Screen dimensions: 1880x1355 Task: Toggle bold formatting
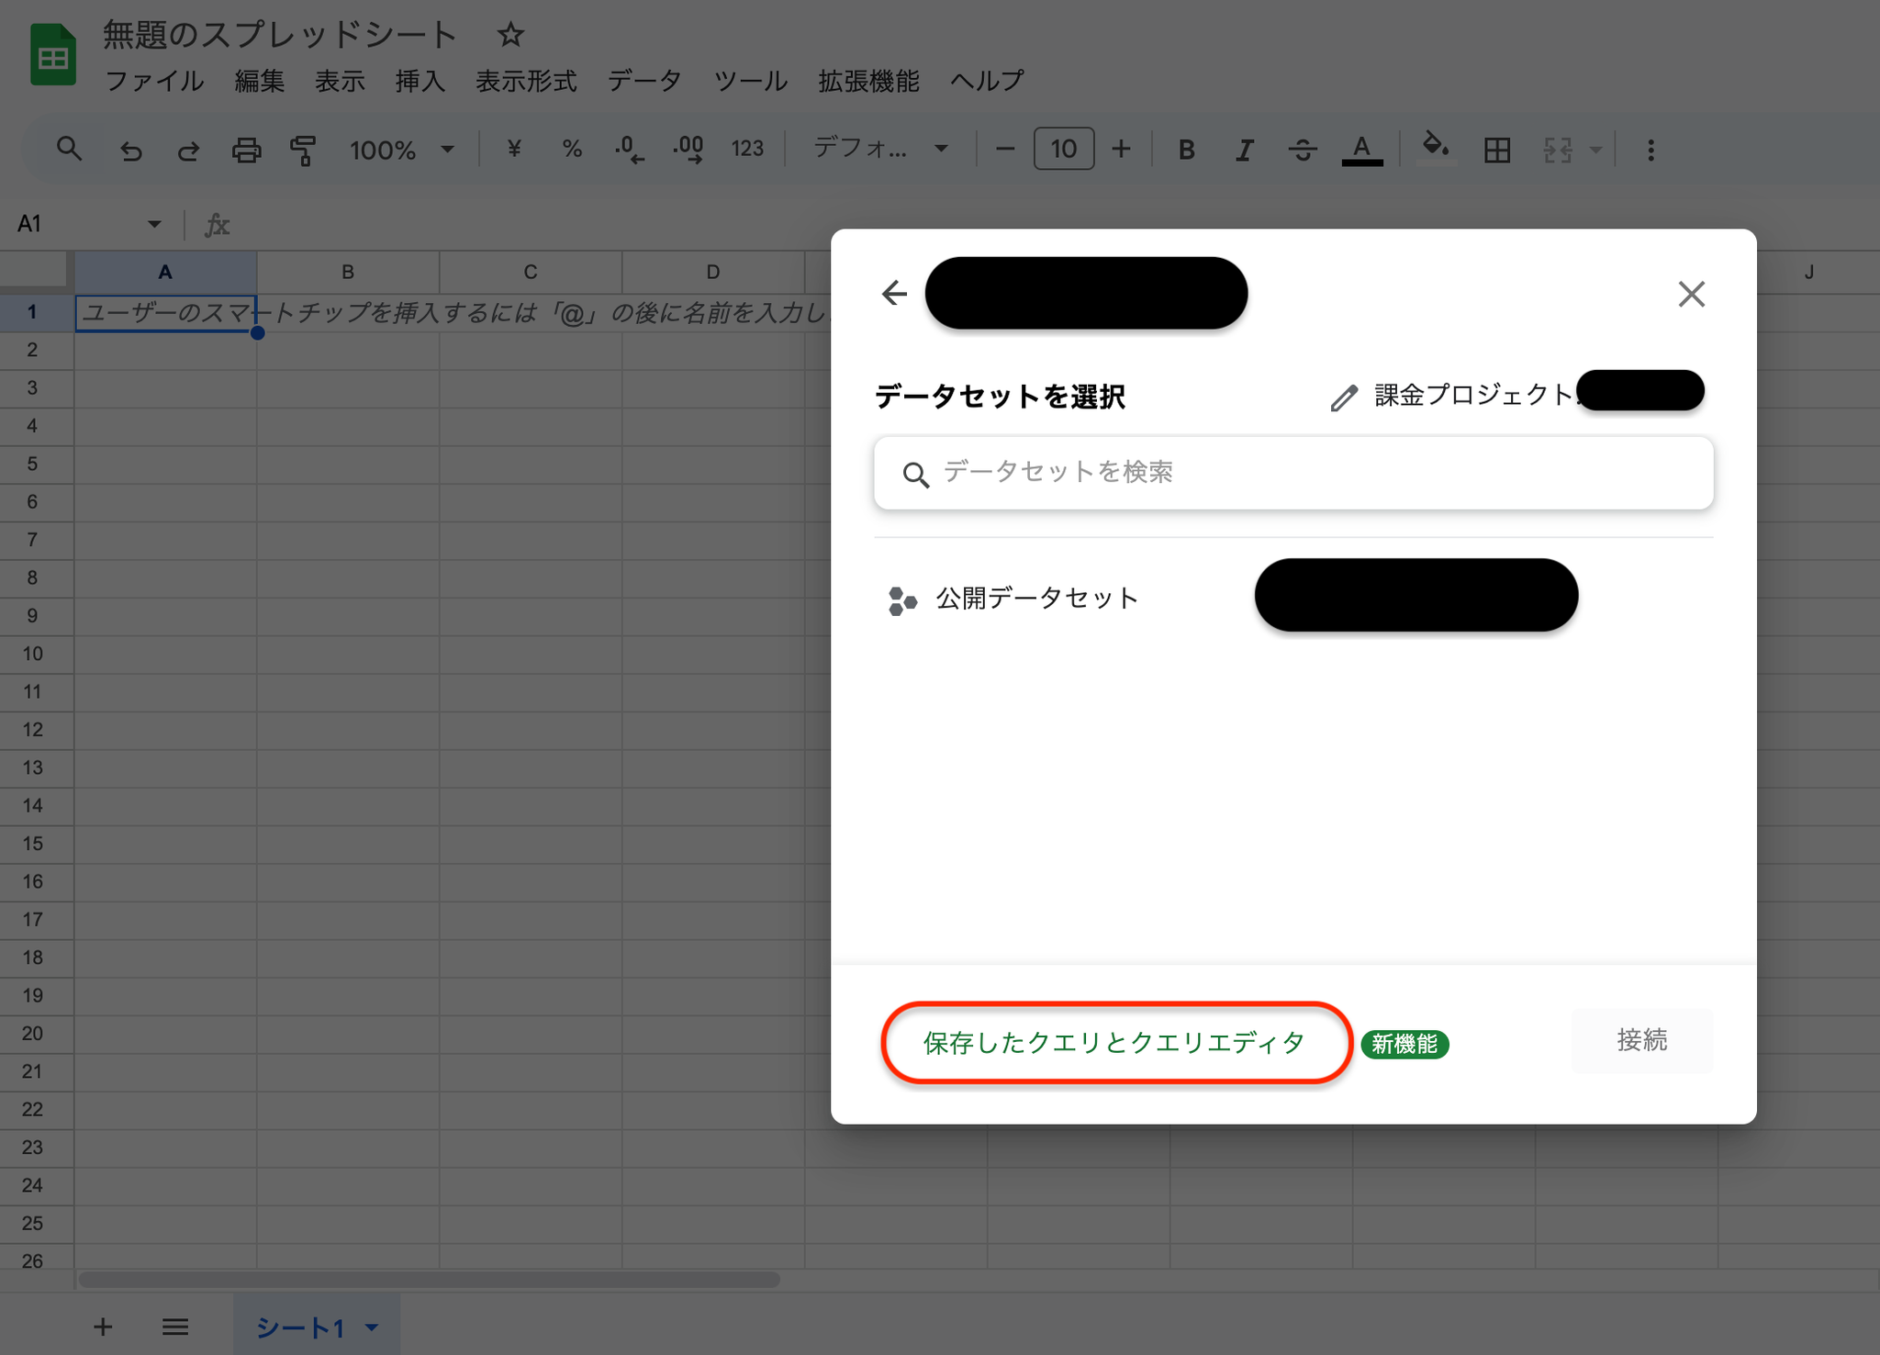1186,150
